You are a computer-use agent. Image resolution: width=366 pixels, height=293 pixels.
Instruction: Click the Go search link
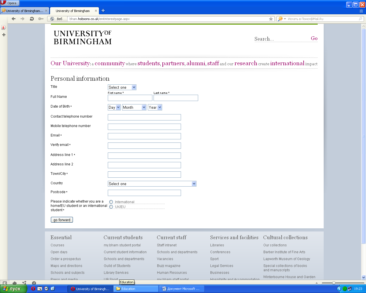[x=314, y=38]
